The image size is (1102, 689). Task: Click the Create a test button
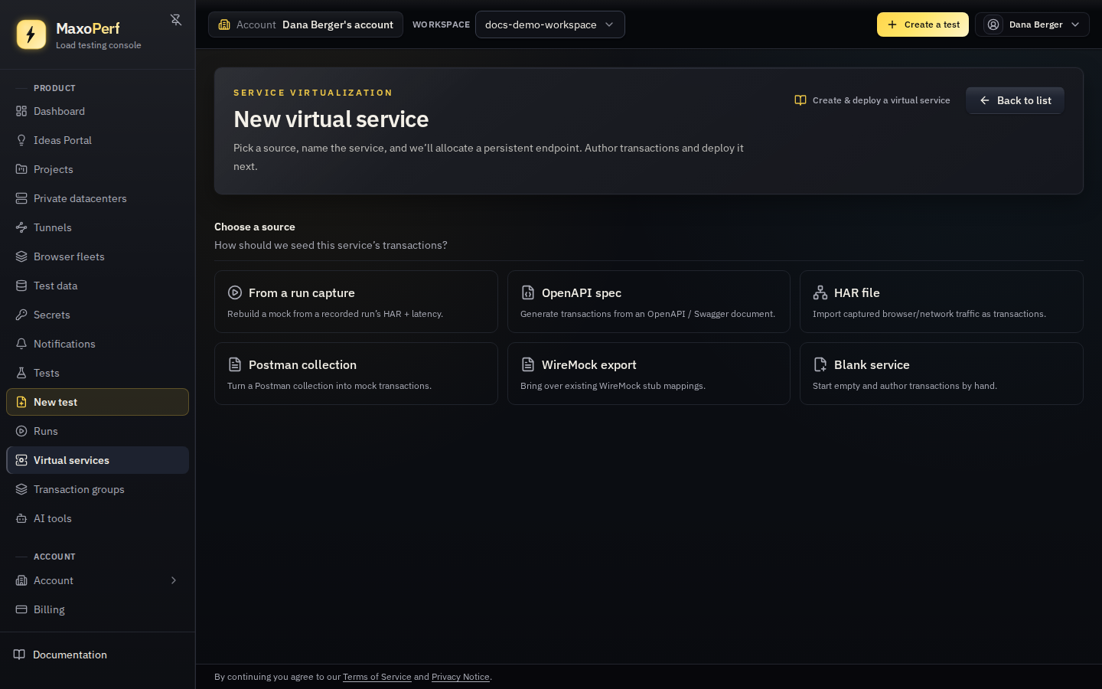click(923, 24)
